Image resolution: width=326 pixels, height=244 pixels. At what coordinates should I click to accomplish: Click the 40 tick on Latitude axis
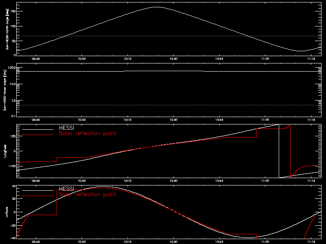(14, 186)
